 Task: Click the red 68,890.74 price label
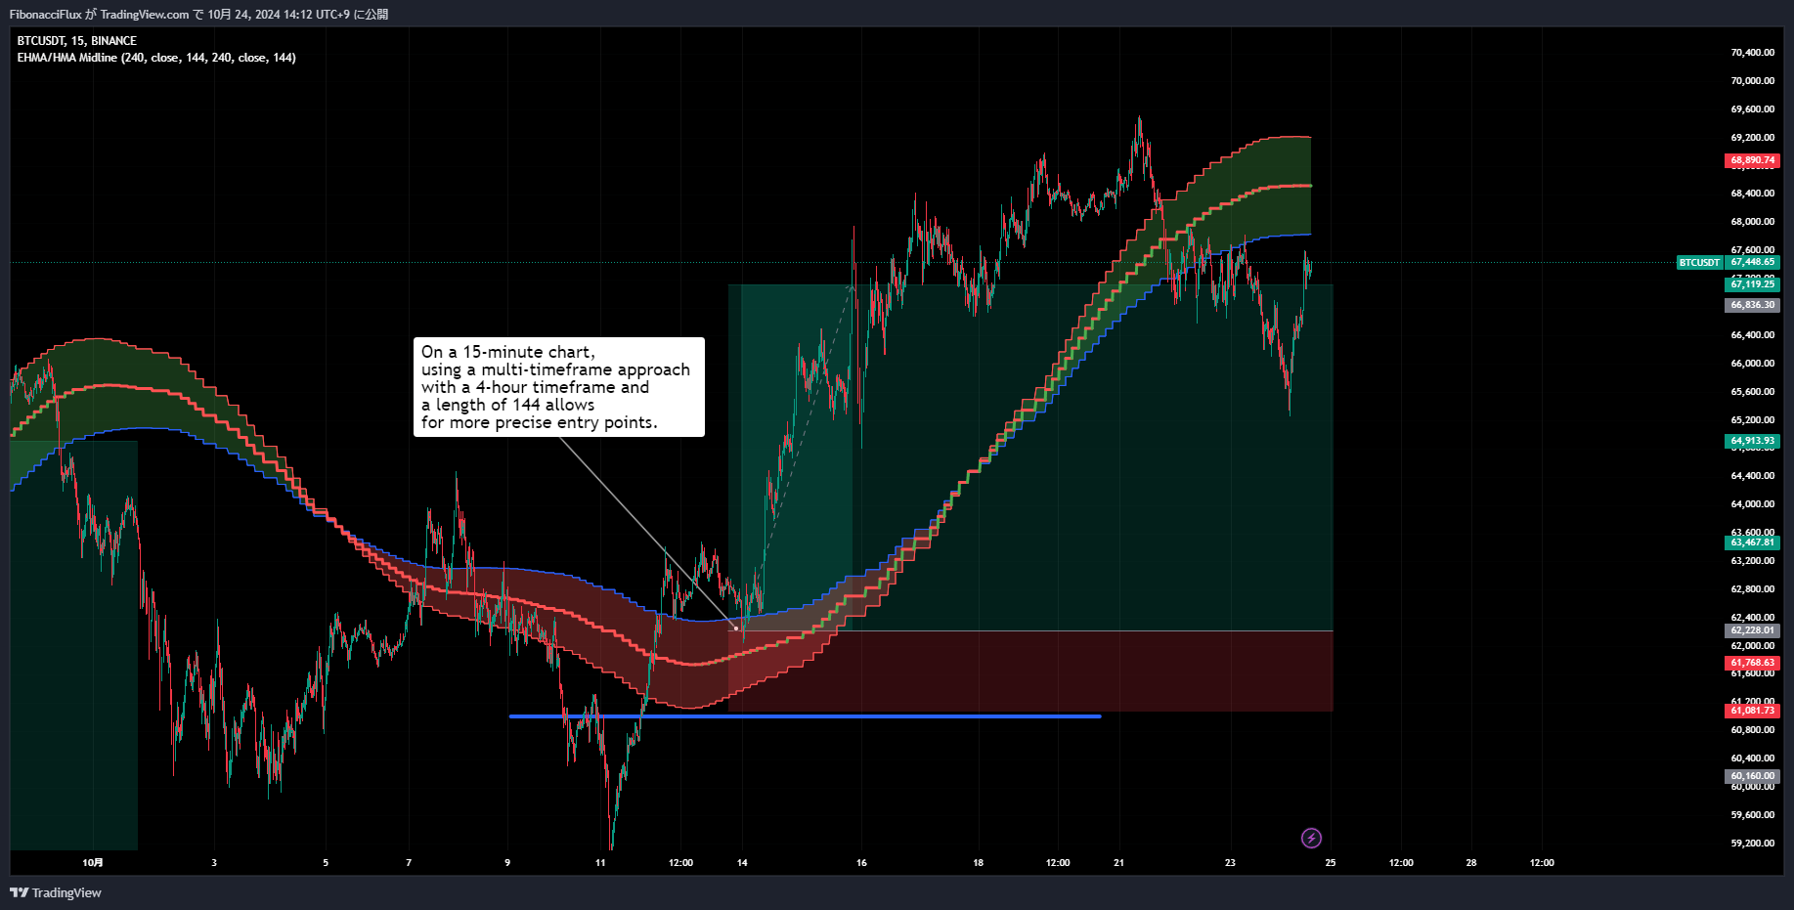click(x=1752, y=160)
